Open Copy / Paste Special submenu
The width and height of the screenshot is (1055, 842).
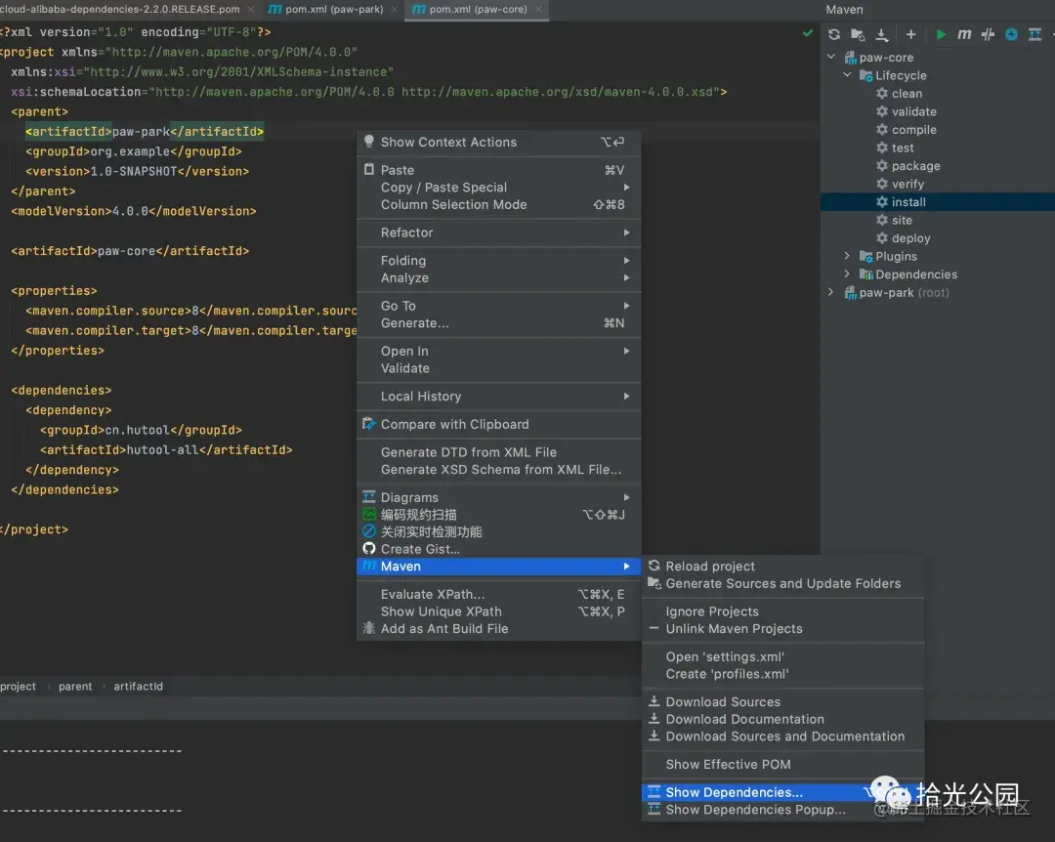[498, 188]
